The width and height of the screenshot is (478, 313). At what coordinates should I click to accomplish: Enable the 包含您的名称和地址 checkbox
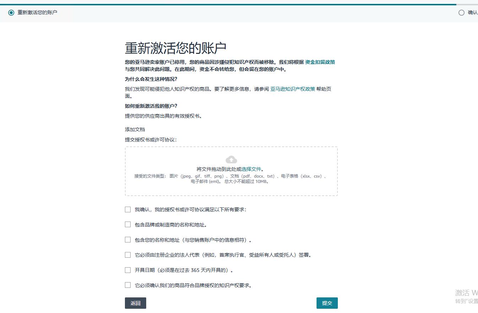[128, 240]
